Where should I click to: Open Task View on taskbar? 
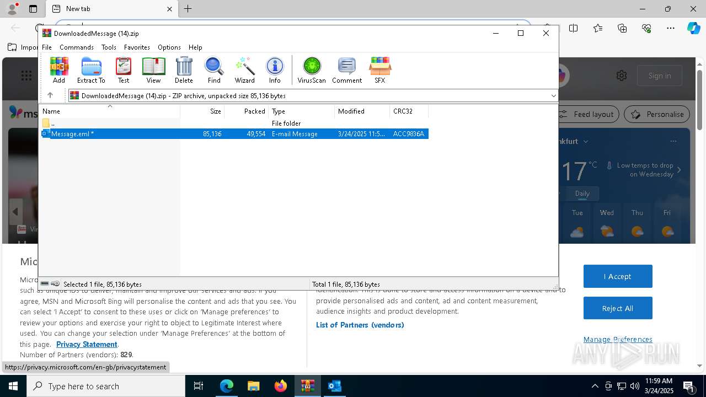[x=199, y=386]
